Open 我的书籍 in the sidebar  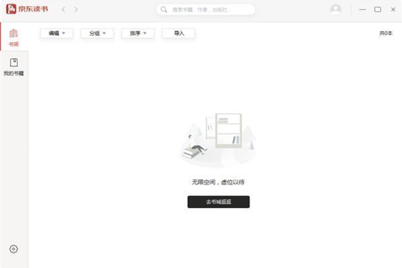14,67
